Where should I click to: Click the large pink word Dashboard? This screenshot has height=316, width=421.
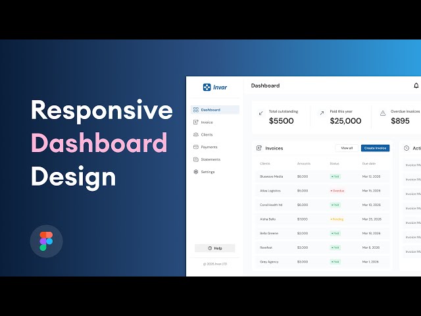point(99,143)
